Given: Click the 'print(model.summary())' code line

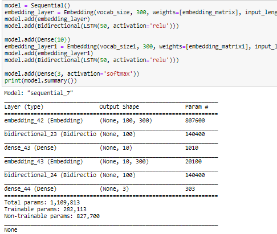Looking at the screenshot, I should pos(40,81).
